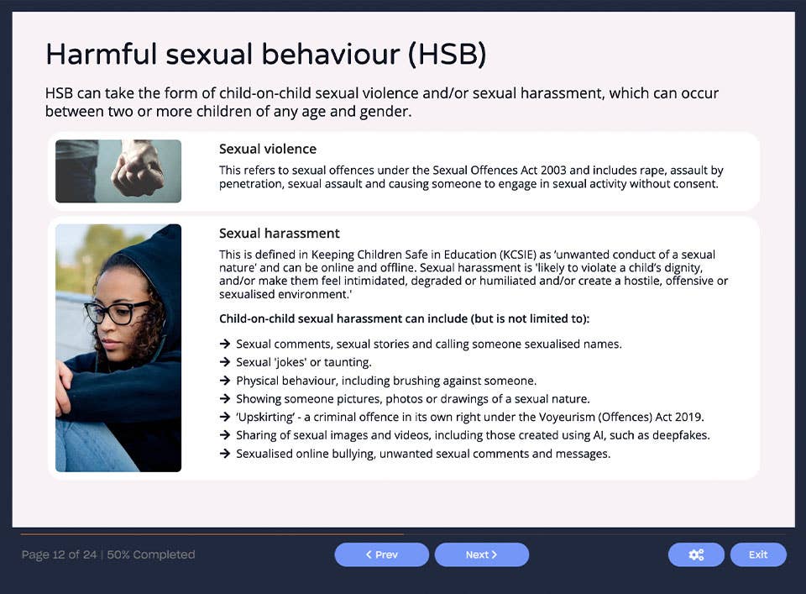Click arrow bullet beside 'Sexualised online bullying'
Screen dimensions: 806x594
(225, 454)
